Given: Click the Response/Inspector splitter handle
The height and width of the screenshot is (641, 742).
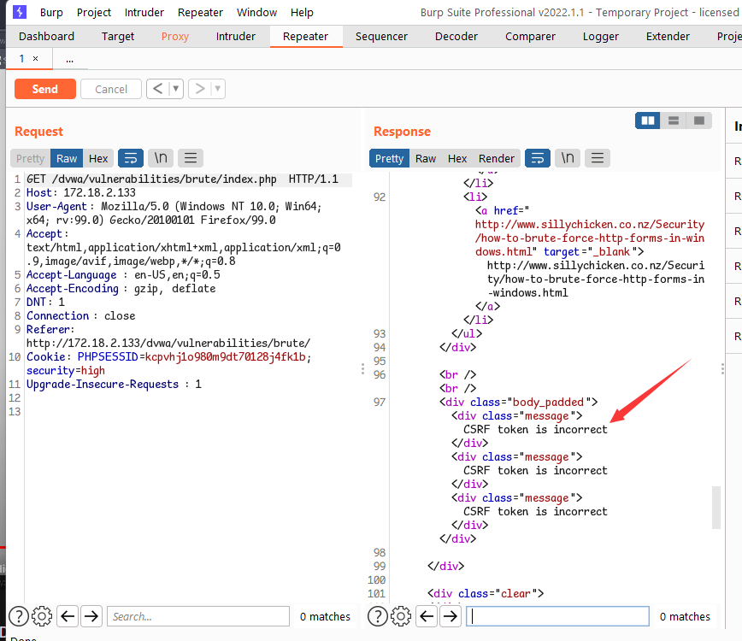Looking at the screenshot, I should coord(722,369).
